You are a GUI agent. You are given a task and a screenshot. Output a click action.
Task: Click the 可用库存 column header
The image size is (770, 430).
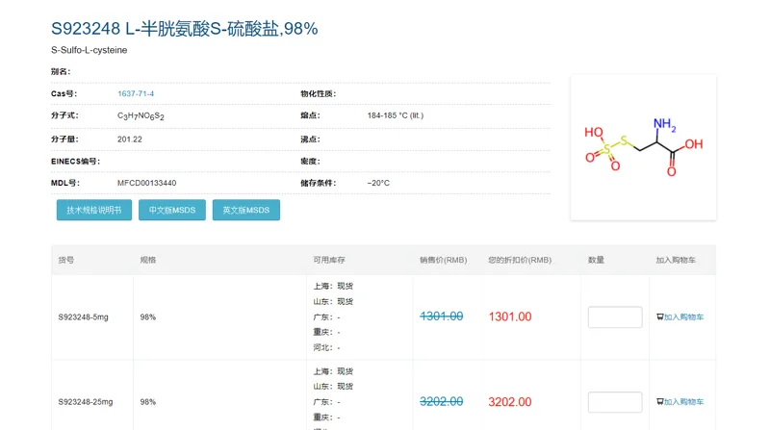coord(329,260)
